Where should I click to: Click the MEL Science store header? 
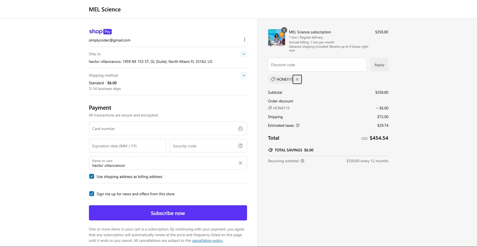[x=105, y=10]
